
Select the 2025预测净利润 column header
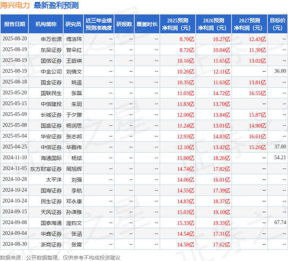(x=178, y=24)
